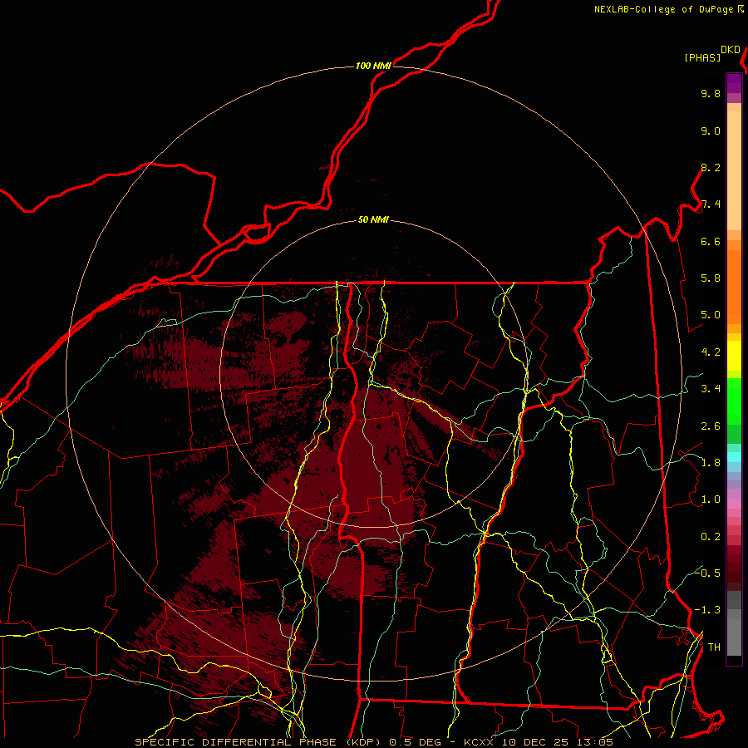Viewport: 748px width, 748px height.
Task: Click the NEXLAB-College of DuPage credit text
Action: 663,9
